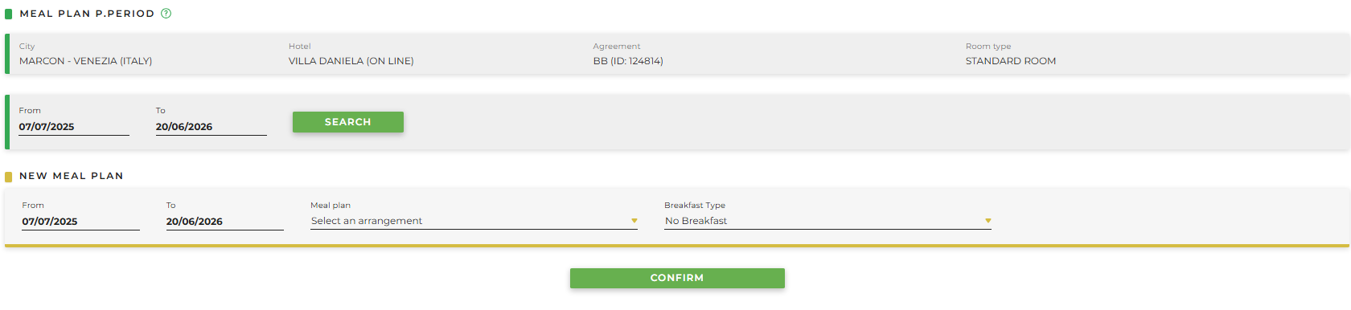Viewport: 1351px width, 310px height.
Task: Select the city value MARCON - VENEZIA (ITALY)
Action: click(85, 61)
